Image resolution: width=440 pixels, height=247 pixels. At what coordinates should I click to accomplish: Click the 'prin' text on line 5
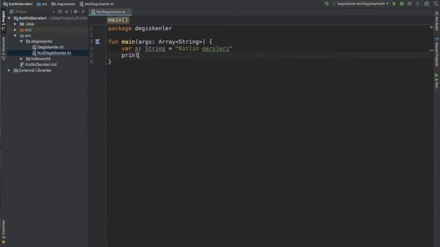[130, 55]
